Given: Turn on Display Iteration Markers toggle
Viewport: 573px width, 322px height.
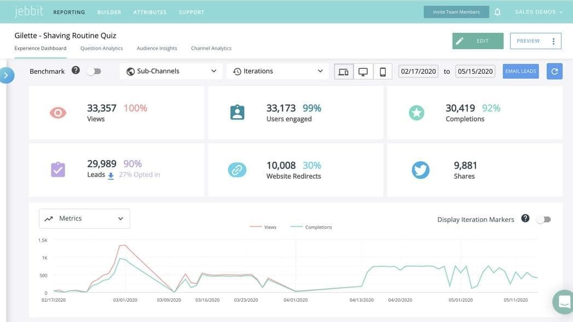Looking at the screenshot, I should [x=543, y=219].
